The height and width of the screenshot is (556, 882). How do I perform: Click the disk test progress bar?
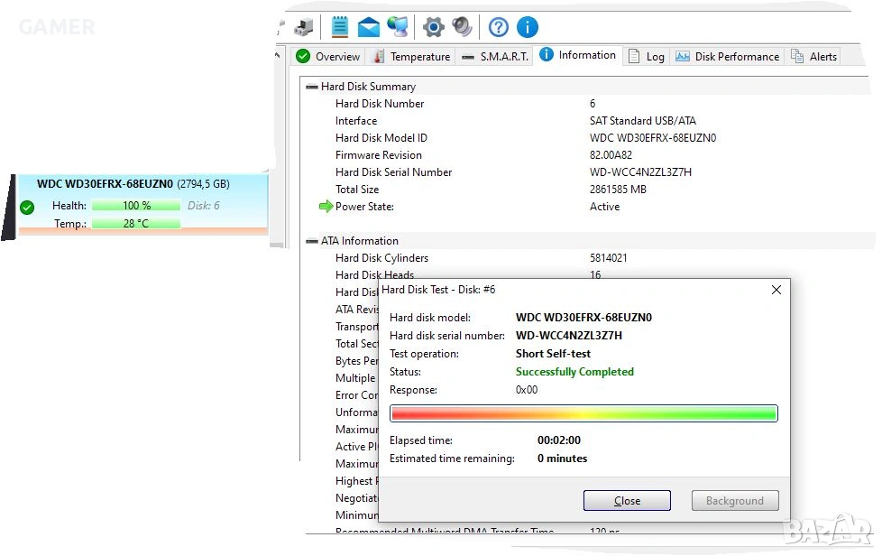pos(583,413)
